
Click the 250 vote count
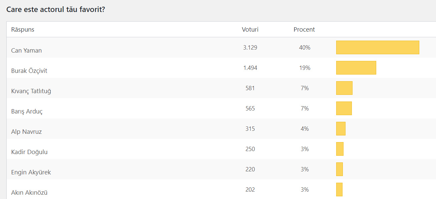coord(250,149)
